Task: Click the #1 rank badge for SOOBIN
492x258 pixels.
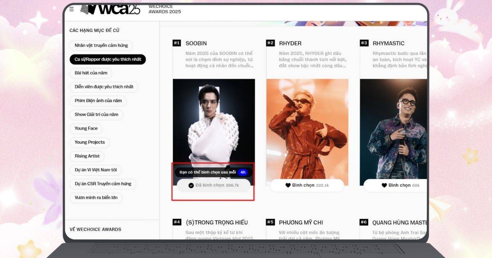Action: tap(177, 43)
